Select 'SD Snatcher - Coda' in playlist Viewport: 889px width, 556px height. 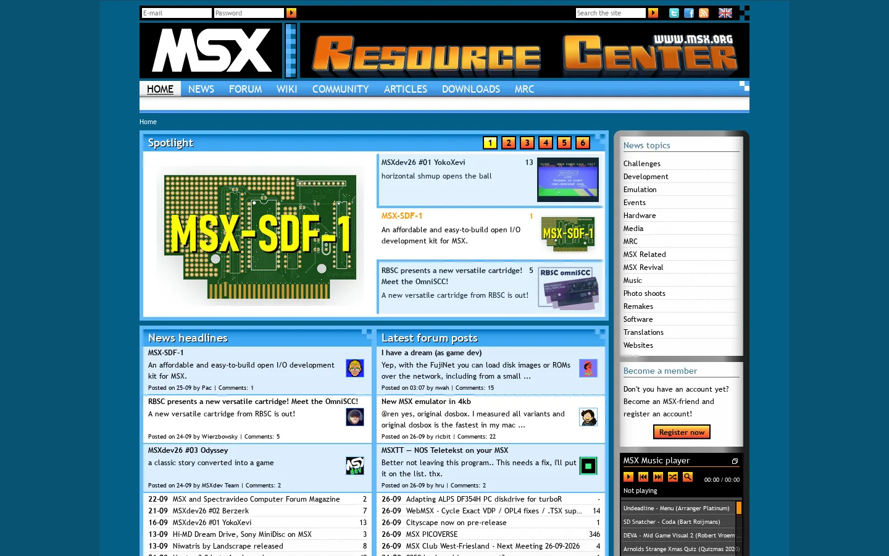(x=672, y=522)
